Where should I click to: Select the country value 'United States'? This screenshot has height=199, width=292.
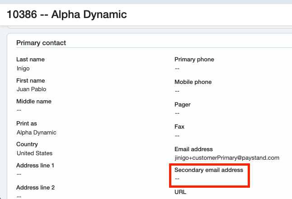pos(34,153)
